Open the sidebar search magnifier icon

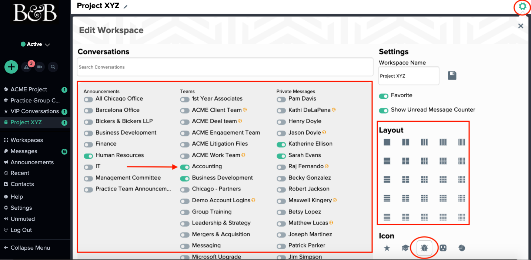tap(53, 67)
